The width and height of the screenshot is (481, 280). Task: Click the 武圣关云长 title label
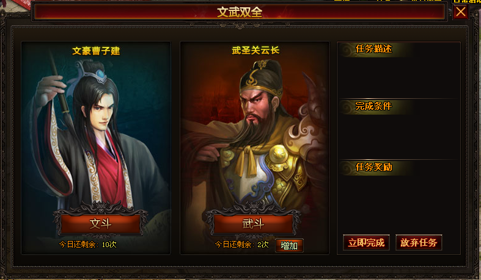[x=255, y=50]
